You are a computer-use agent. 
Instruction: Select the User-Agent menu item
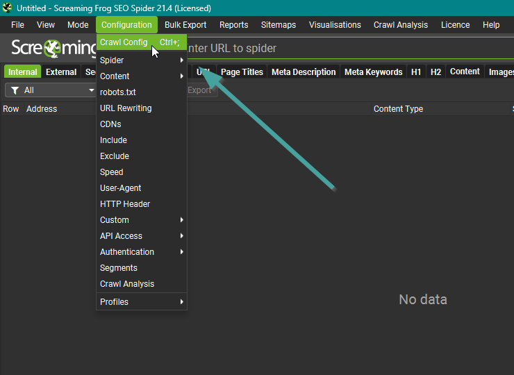tap(120, 188)
